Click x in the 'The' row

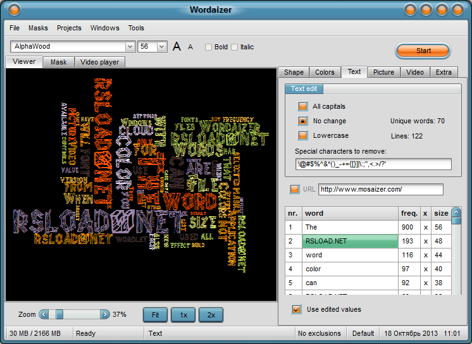point(425,228)
